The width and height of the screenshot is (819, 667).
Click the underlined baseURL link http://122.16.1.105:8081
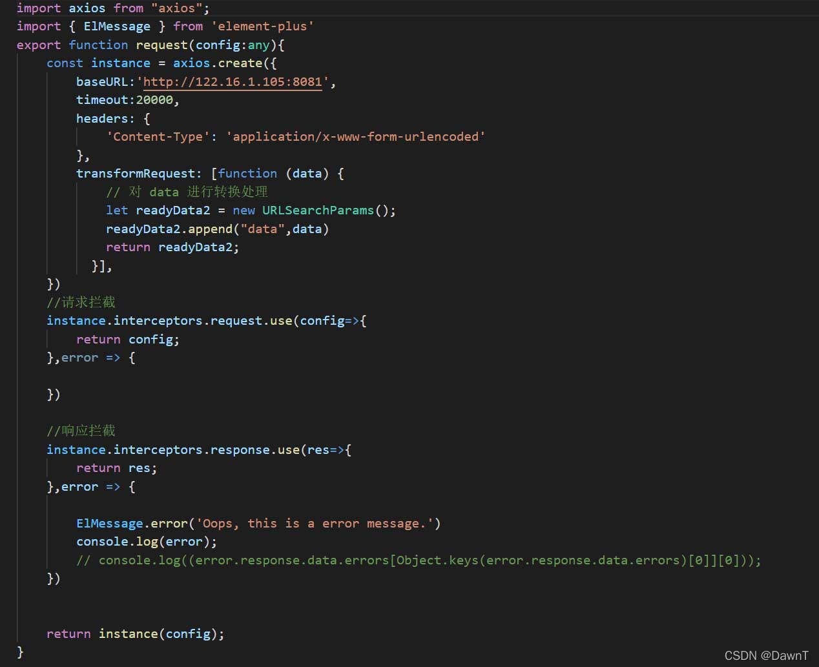pos(231,81)
